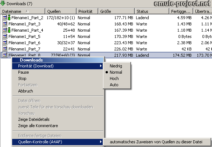This screenshot has width=212, height=147.
Task: Click the green source indicator on Filename1_Part_4
Action: coord(9,30)
